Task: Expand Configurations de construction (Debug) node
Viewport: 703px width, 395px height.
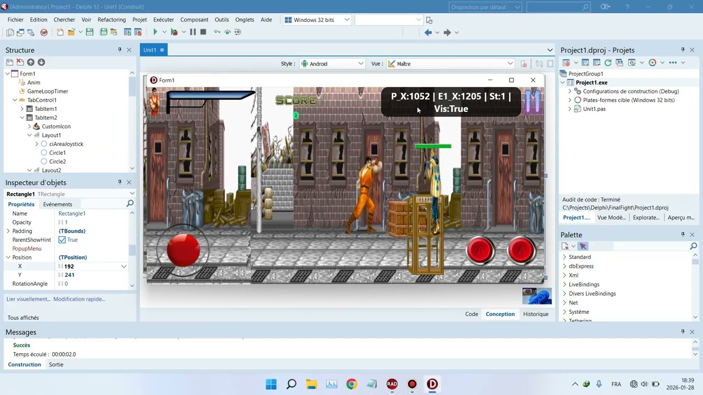Action: (x=570, y=91)
